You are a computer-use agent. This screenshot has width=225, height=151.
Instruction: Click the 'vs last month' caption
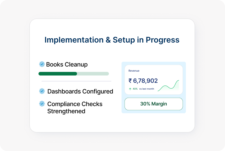[146, 89]
